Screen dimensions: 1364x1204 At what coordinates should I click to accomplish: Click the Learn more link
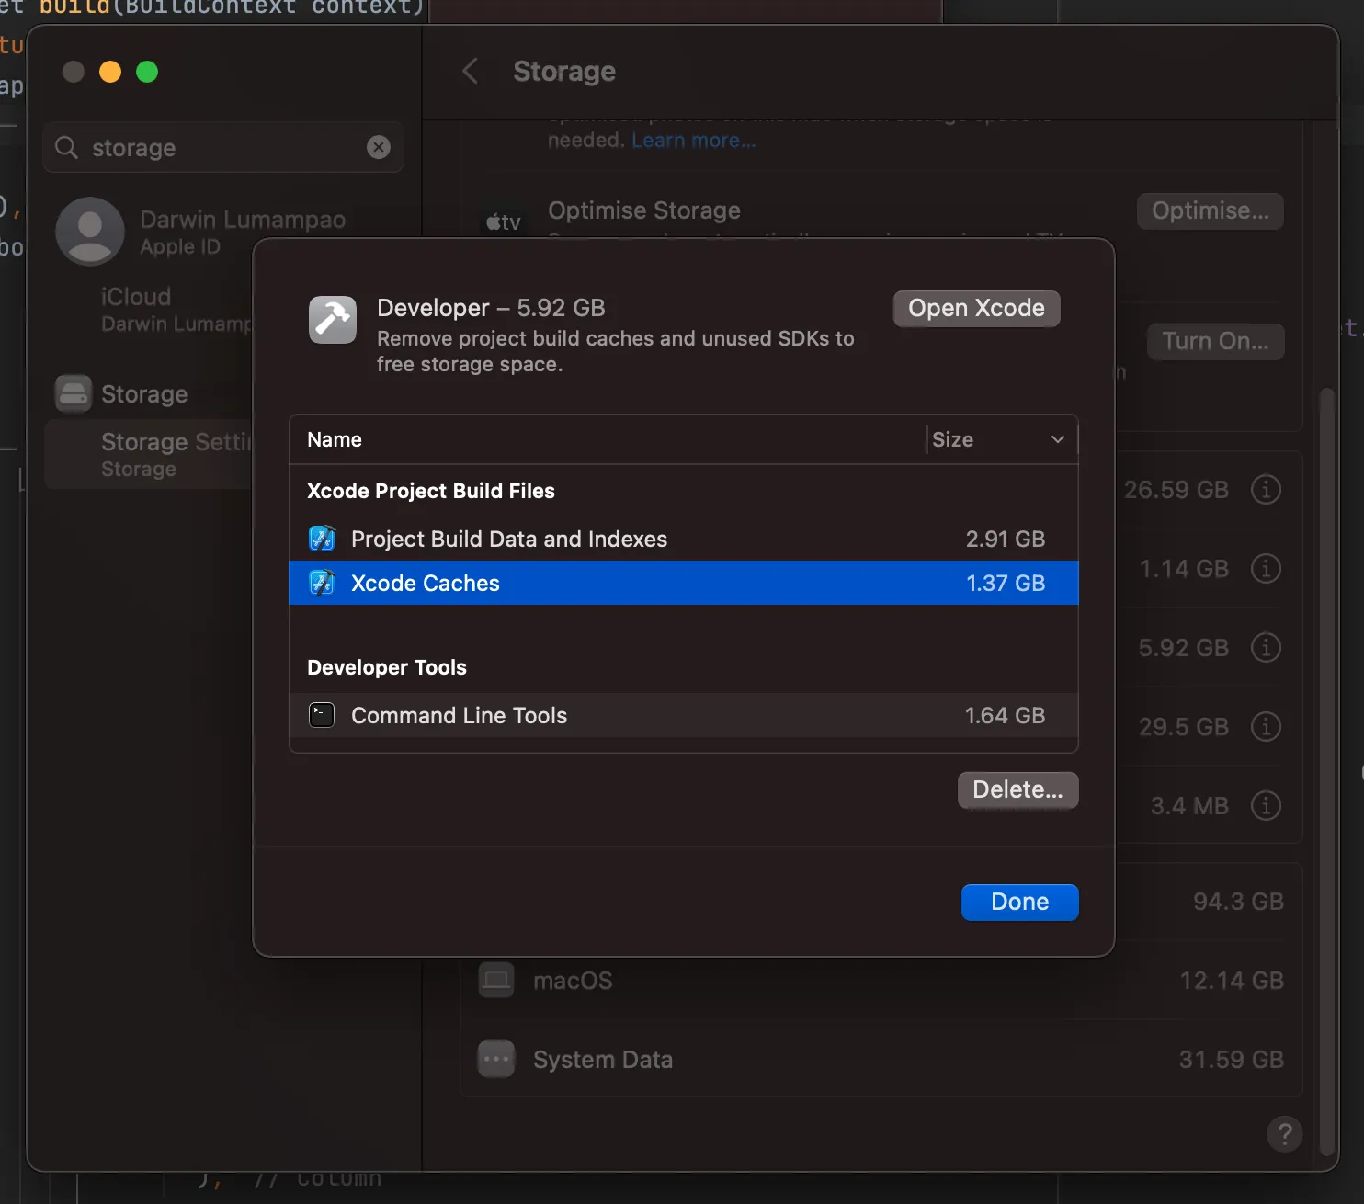[x=692, y=140]
